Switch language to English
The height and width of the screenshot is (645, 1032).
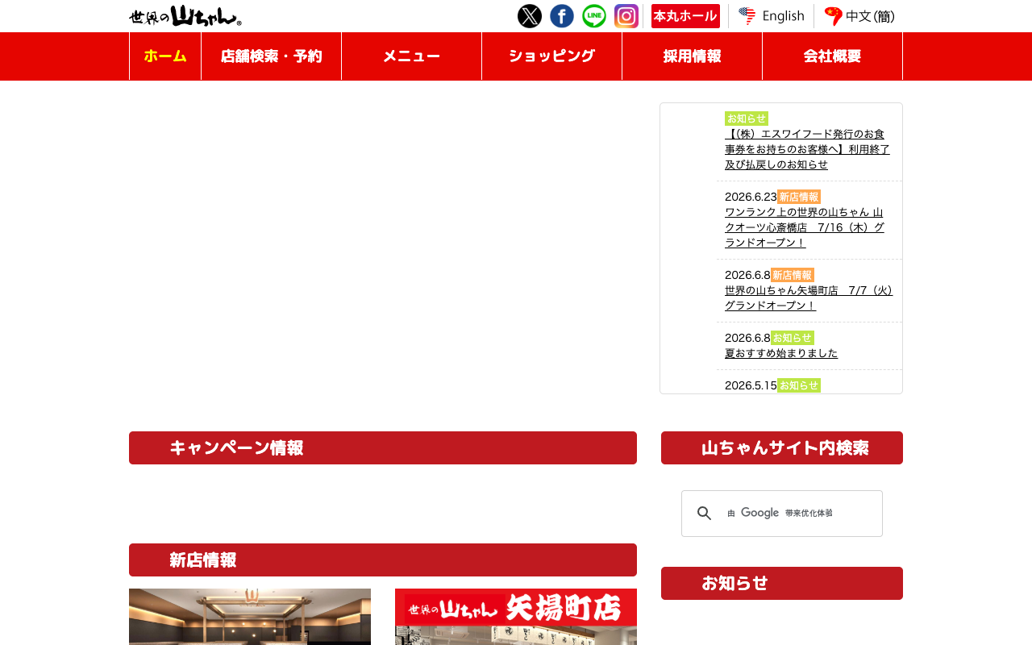pyautogui.click(x=772, y=16)
